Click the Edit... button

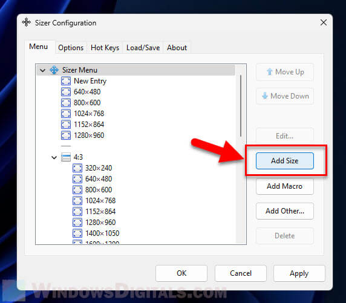pos(285,135)
